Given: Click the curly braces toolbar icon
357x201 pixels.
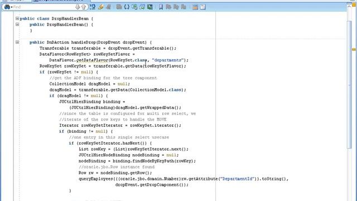Looking at the screenshot, I should [x=127, y=7].
